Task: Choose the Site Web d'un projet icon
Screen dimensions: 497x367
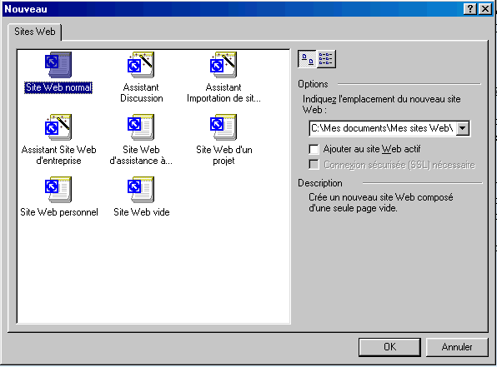Action: (x=223, y=127)
